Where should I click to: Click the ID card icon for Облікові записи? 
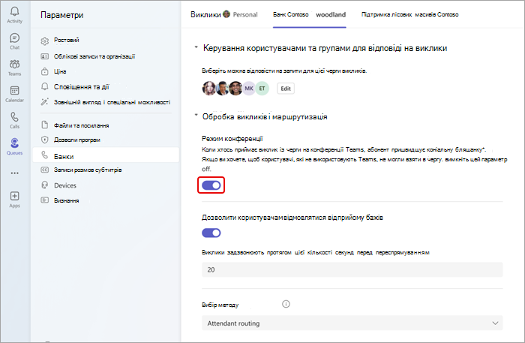point(44,56)
